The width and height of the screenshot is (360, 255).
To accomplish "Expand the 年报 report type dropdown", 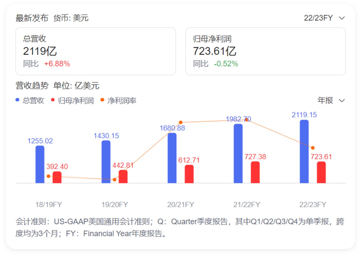I will click(x=331, y=100).
